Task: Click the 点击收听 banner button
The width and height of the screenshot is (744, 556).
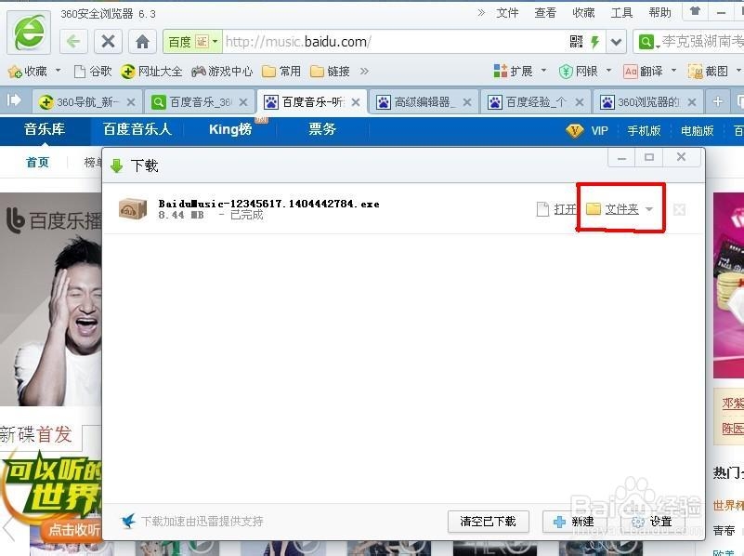Action: tap(74, 530)
